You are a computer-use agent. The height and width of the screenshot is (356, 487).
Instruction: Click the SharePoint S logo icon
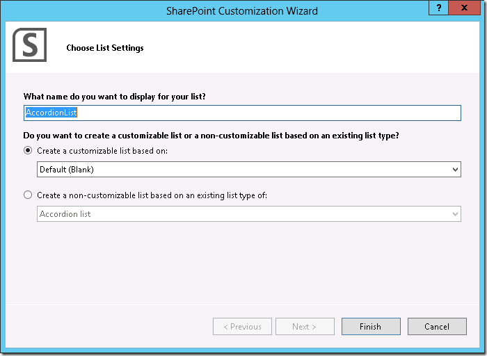click(29, 45)
